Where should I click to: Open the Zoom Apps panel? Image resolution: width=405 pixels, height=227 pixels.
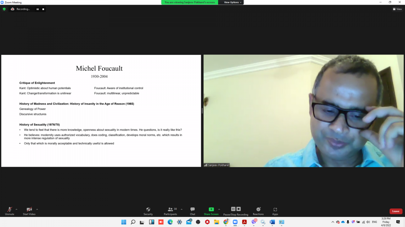[x=275, y=211]
